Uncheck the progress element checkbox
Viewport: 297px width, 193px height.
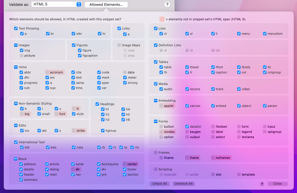21,83
